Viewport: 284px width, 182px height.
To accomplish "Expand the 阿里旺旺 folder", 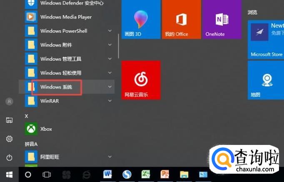I will point(110,157).
